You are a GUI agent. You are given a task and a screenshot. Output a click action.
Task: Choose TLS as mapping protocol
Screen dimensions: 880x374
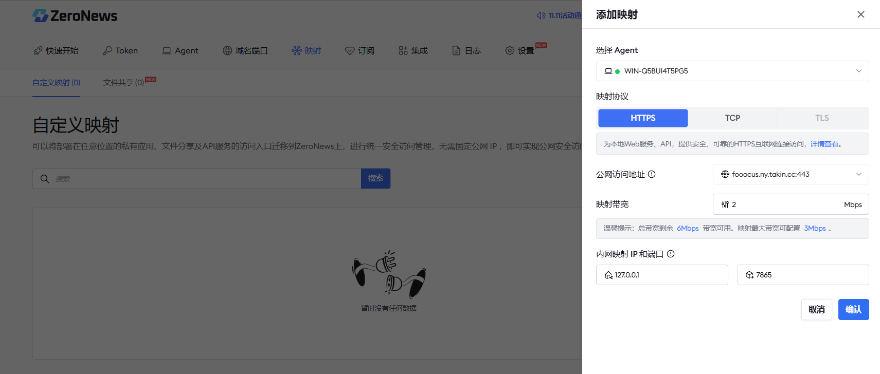821,118
